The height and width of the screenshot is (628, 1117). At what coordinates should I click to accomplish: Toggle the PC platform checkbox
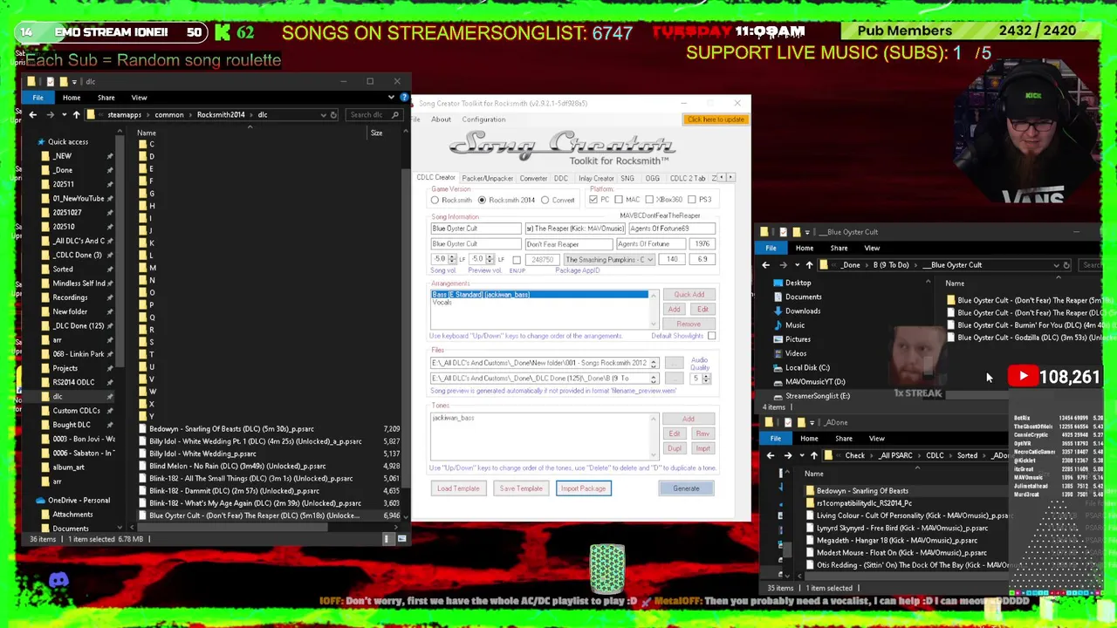[x=593, y=200]
